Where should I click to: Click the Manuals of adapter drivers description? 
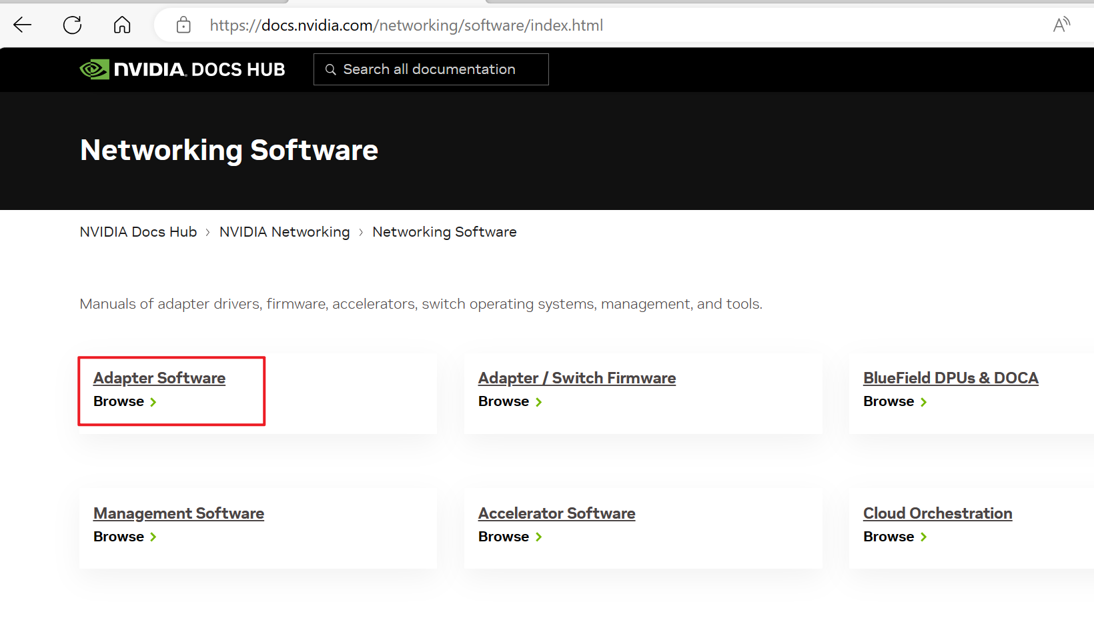(x=421, y=304)
